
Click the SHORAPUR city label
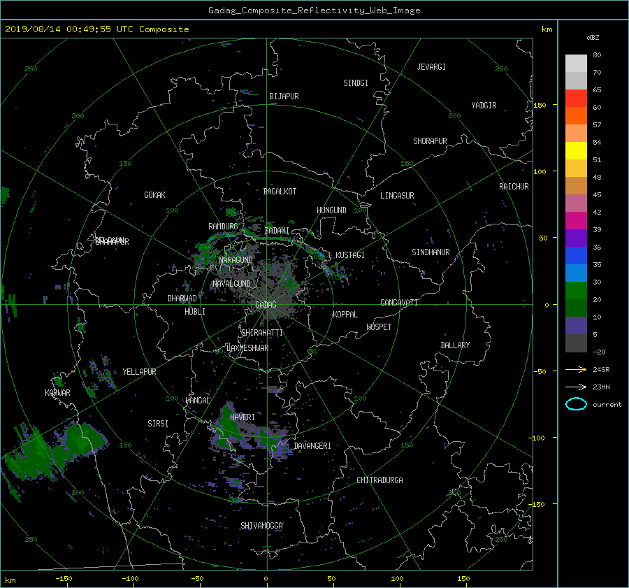coord(430,141)
